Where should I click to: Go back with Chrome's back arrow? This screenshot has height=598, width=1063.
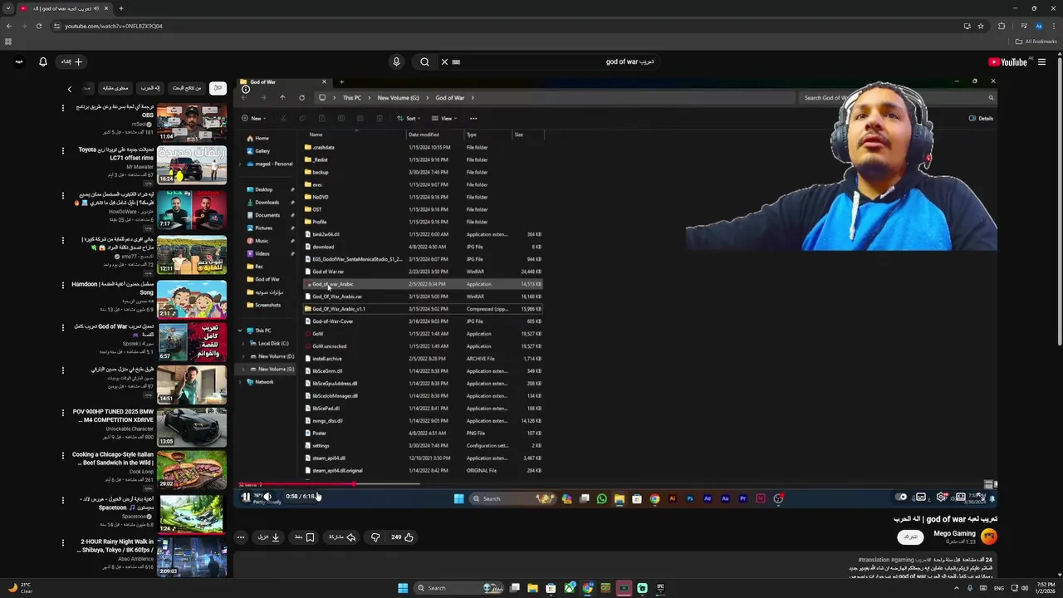coord(9,26)
